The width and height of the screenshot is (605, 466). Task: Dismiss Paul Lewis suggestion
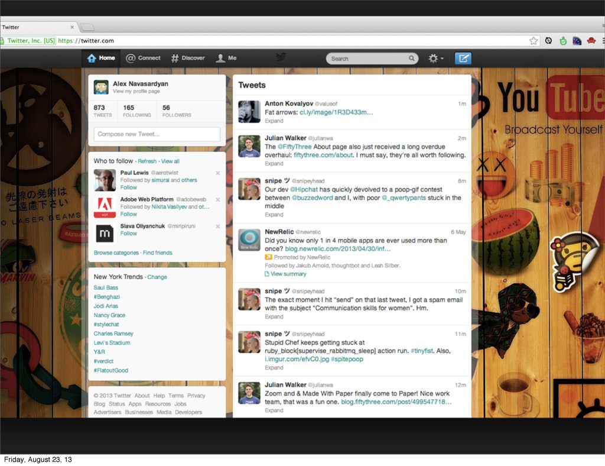217,173
